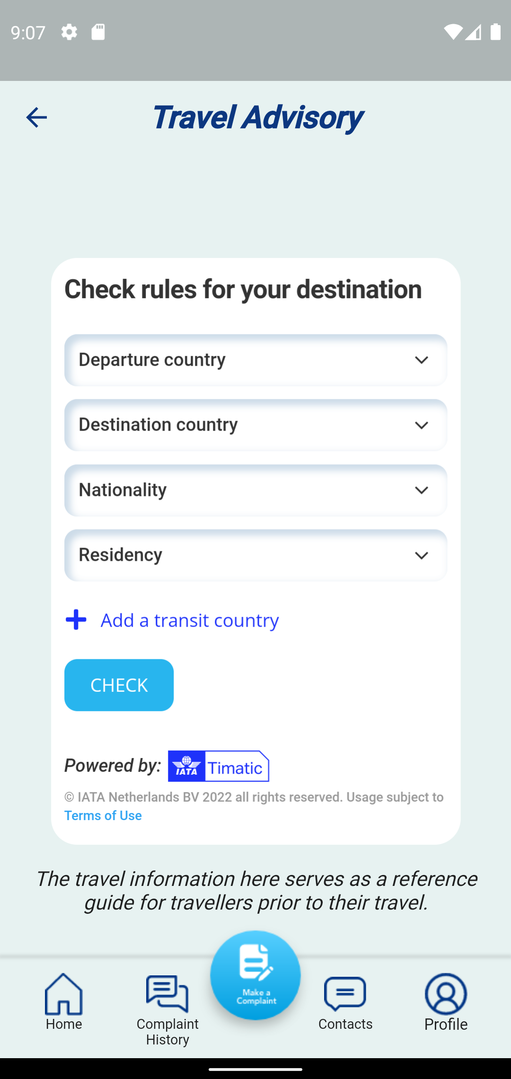
Task: Switch to Contacts tab label
Action: (x=345, y=1024)
